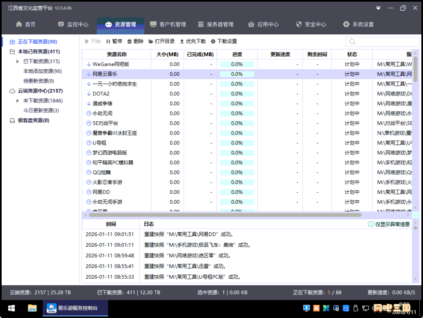Image resolution: width=423 pixels, height=318 pixels.
Task: Switch to the 监控中心 tab
Action: click(x=73, y=24)
